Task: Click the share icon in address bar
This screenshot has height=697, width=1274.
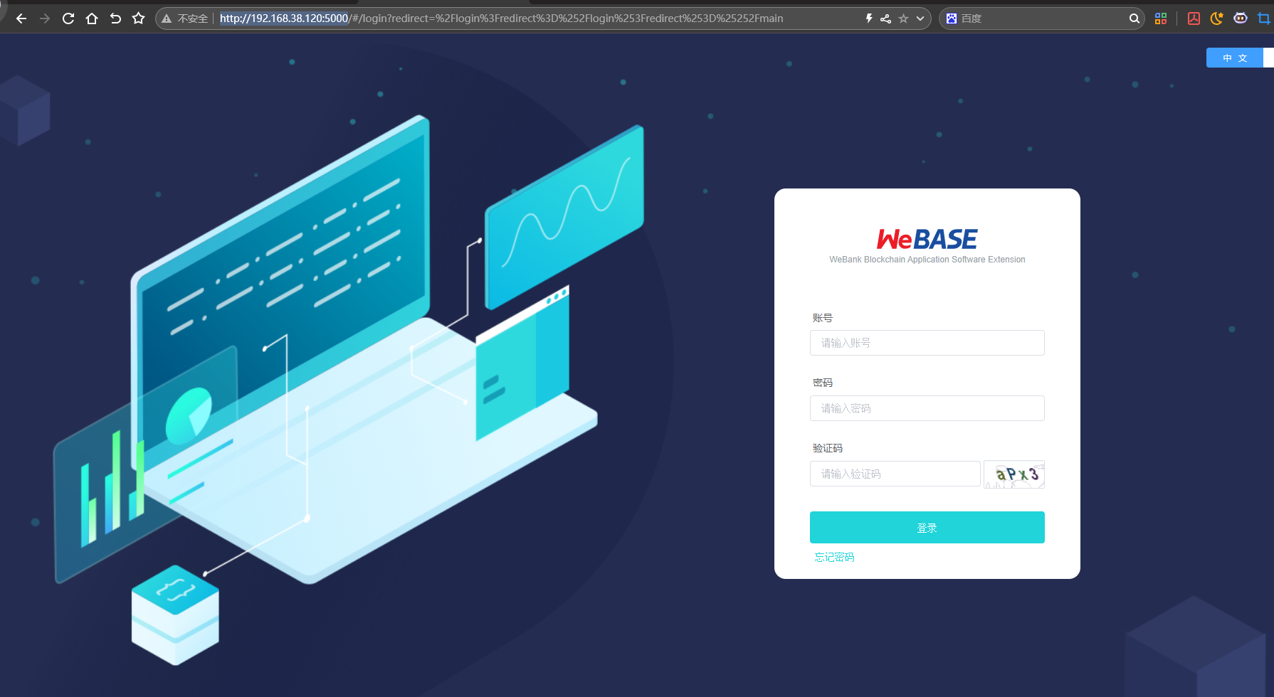Action: pyautogui.click(x=886, y=18)
